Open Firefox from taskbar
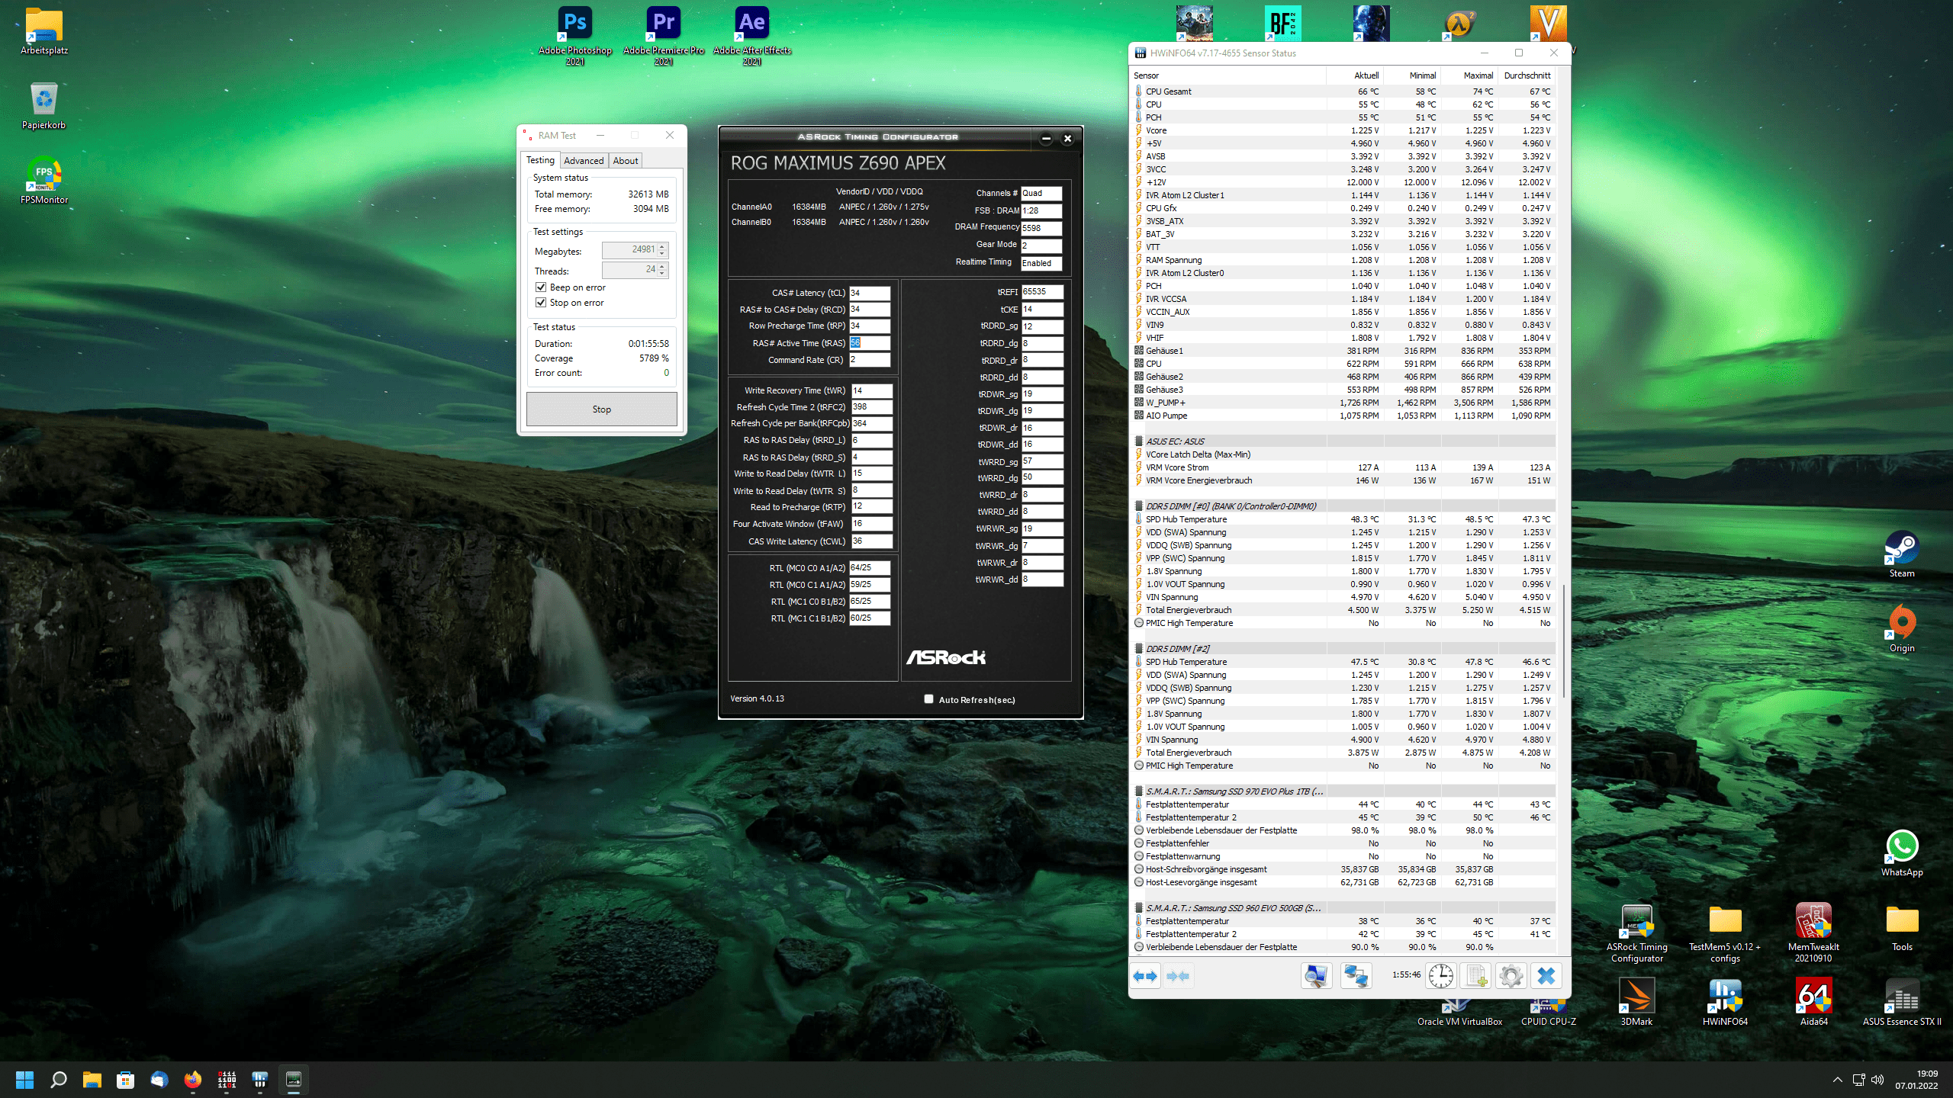This screenshot has height=1098, width=1953. [192, 1080]
